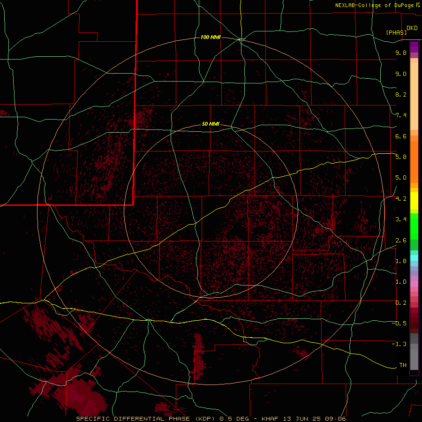Click the 6.6 scale value
422x422 pixels.
pos(401,136)
